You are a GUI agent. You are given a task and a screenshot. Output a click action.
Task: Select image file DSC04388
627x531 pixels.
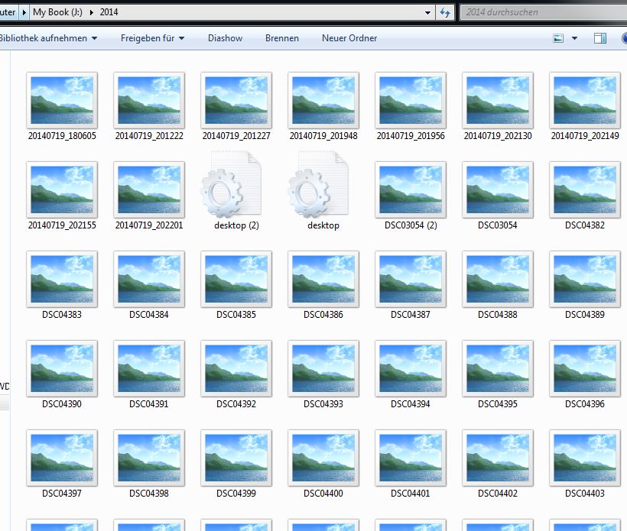coord(498,285)
